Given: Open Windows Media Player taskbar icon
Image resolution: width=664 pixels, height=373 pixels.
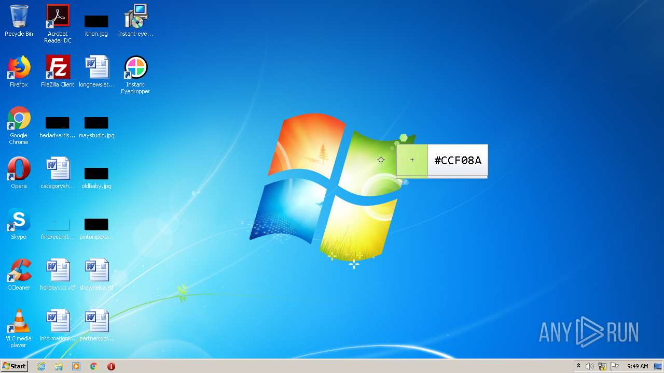Looking at the screenshot, I should pos(76,366).
